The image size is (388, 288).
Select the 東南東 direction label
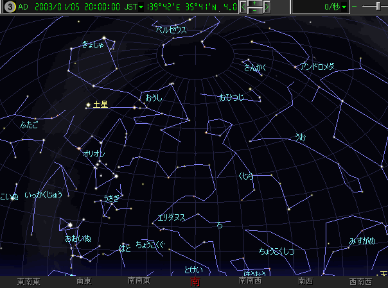pos(30,281)
